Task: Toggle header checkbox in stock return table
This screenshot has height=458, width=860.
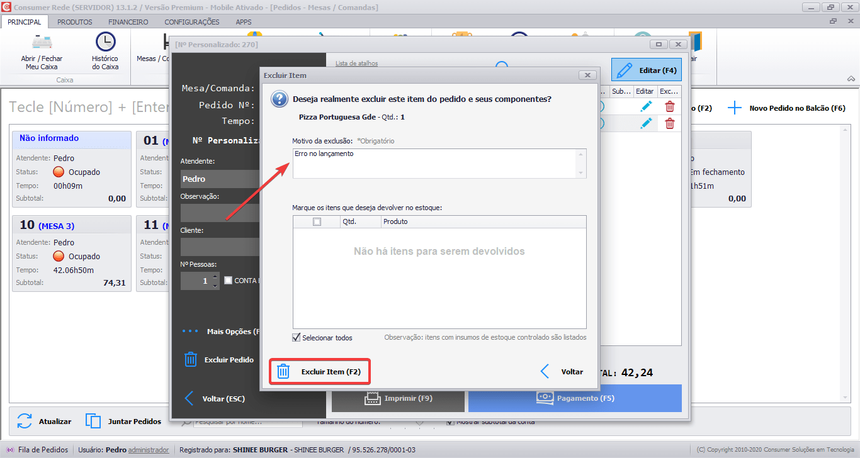Action: pyautogui.click(x=317, y=221)
